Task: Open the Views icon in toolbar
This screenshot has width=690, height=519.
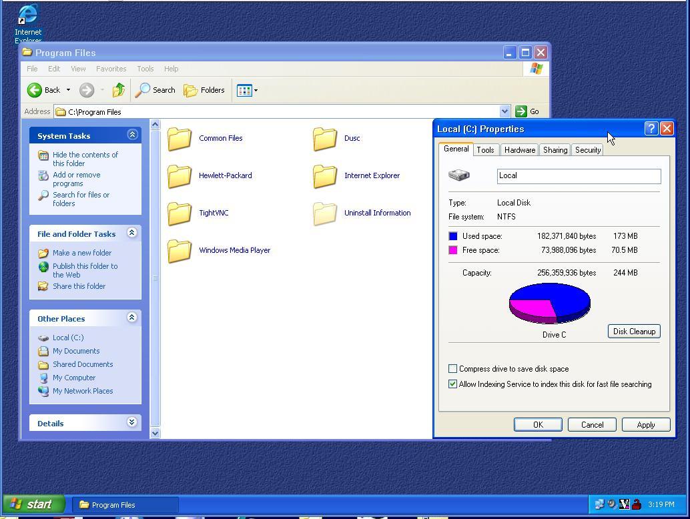Action: point(244,91)
